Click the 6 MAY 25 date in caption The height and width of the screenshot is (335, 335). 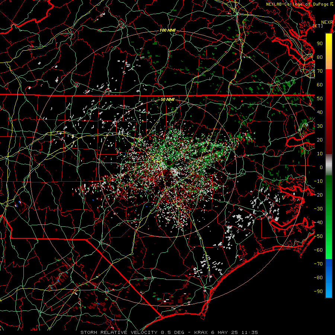225,332
